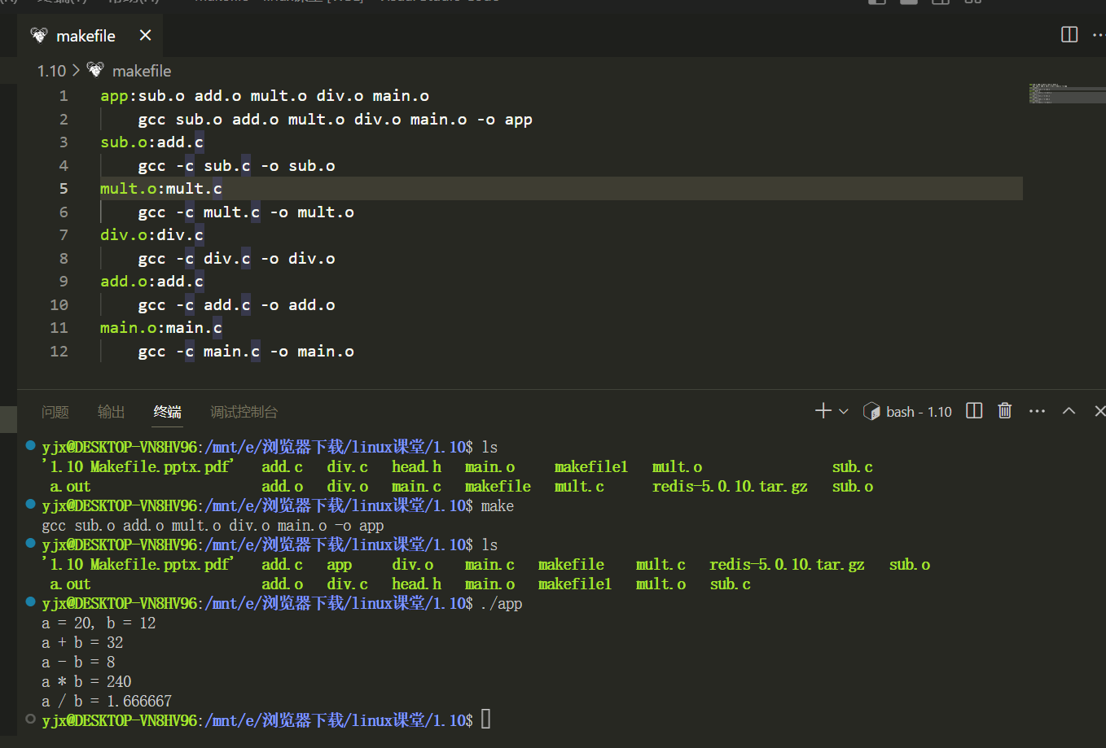The height and width of the screenshot is (748, 1106).
Task: Split the editor to the right
Action: (x=1069, y=34)
